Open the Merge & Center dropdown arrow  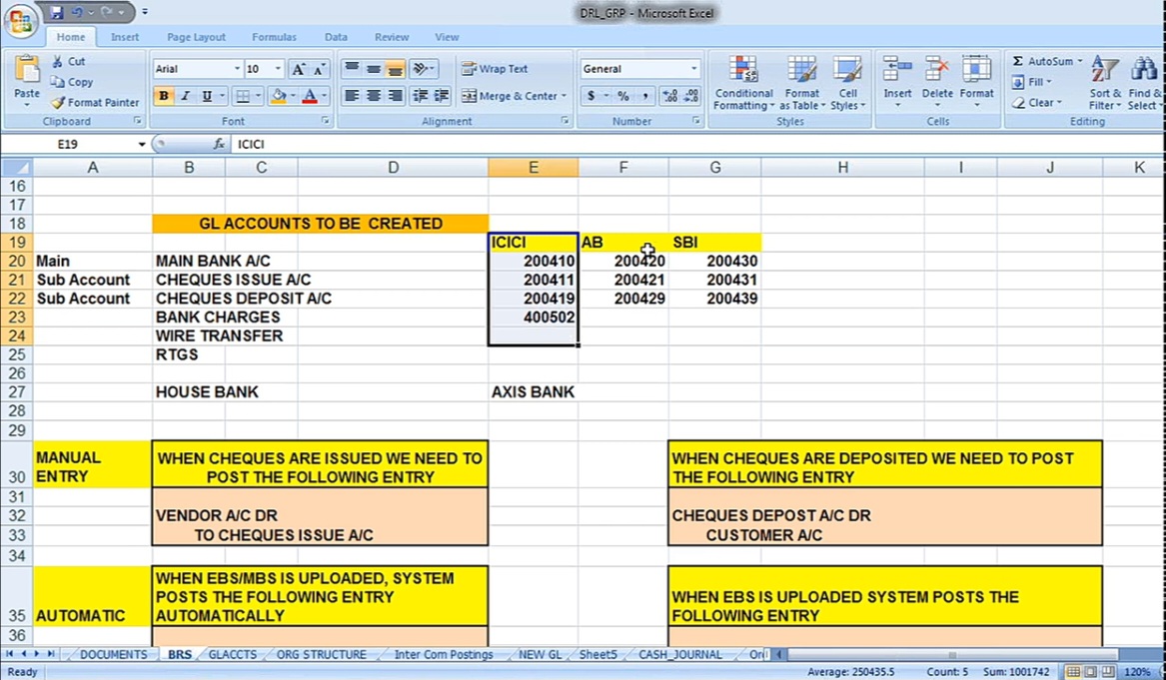(x=564, y=96)
